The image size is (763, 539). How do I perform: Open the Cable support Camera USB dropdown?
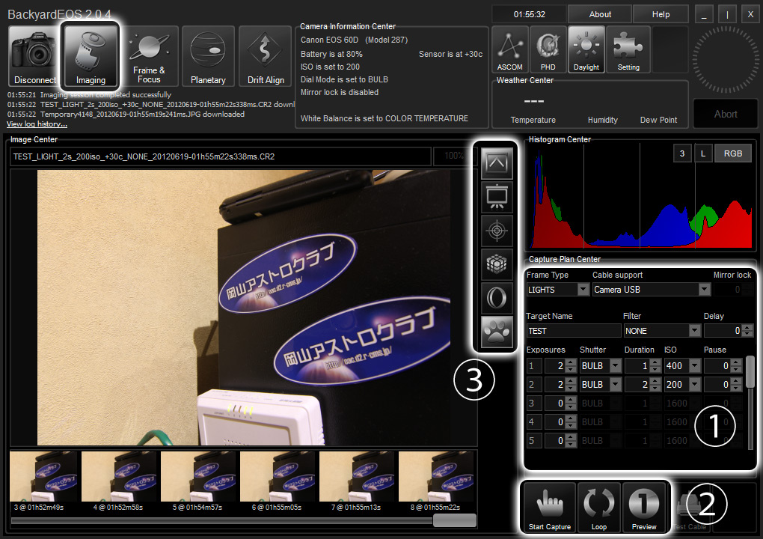point(704,290)
